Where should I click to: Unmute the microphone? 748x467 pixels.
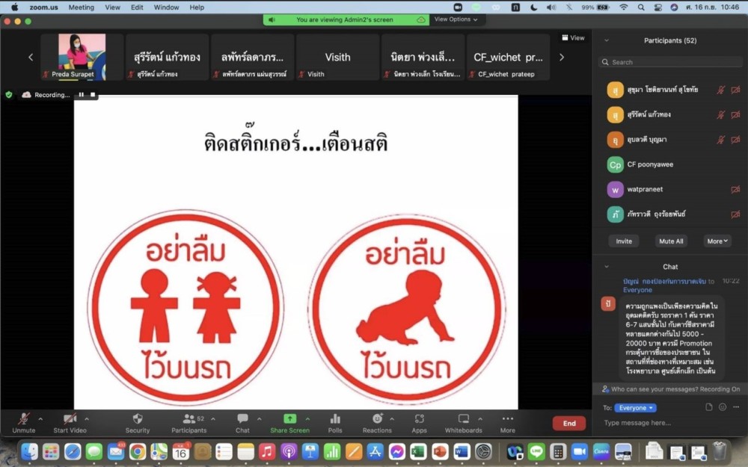[23, 419]
